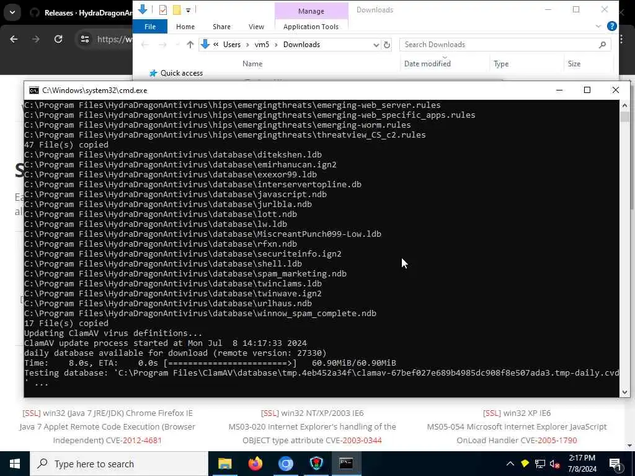Click the muted volume tray icon
The height and width of the screenshot is (476, 635).
pyautogui.click(x=554, y=464)
